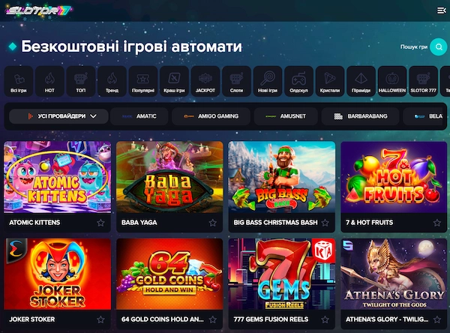Open the Нові ігри category icon
450x333 pixels.
(x=268, y=81)
